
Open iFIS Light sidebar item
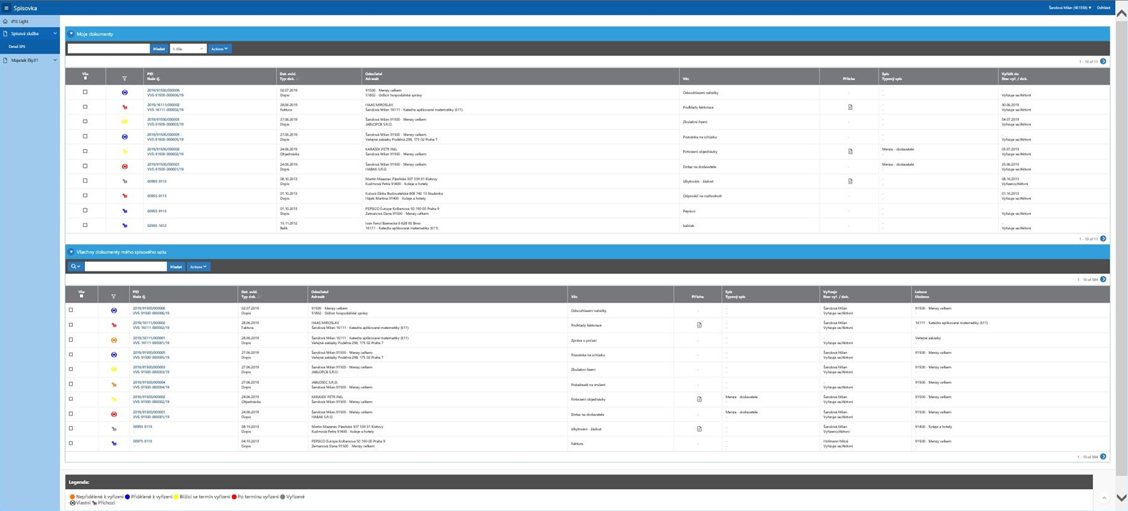20,21
